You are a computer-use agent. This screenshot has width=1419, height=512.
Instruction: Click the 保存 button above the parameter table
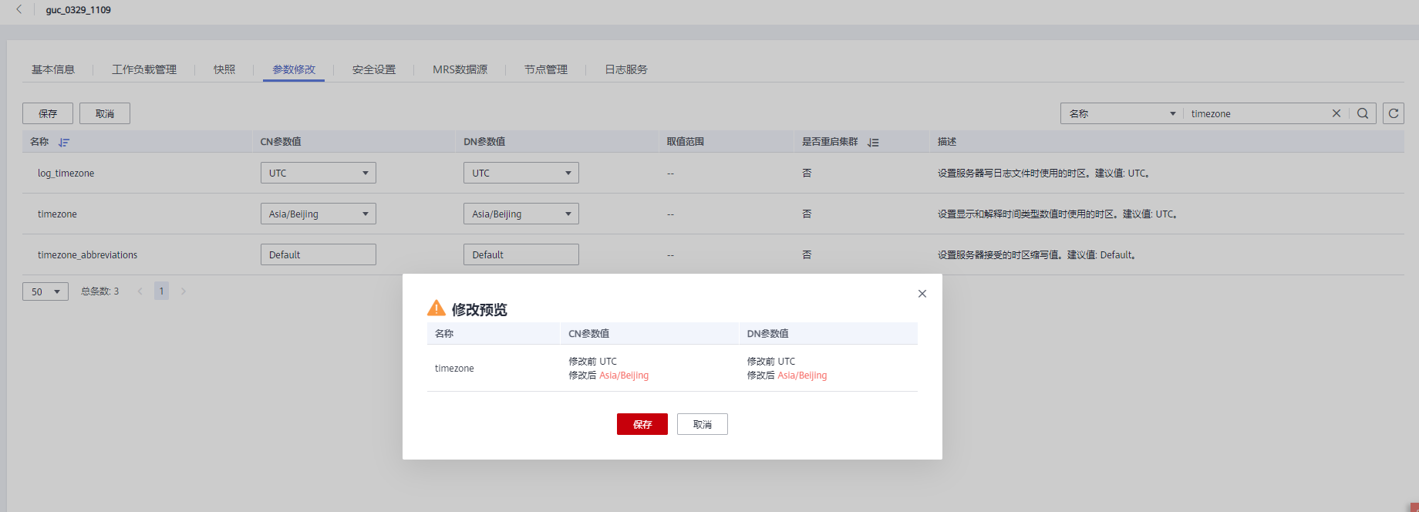pos(48,113)
